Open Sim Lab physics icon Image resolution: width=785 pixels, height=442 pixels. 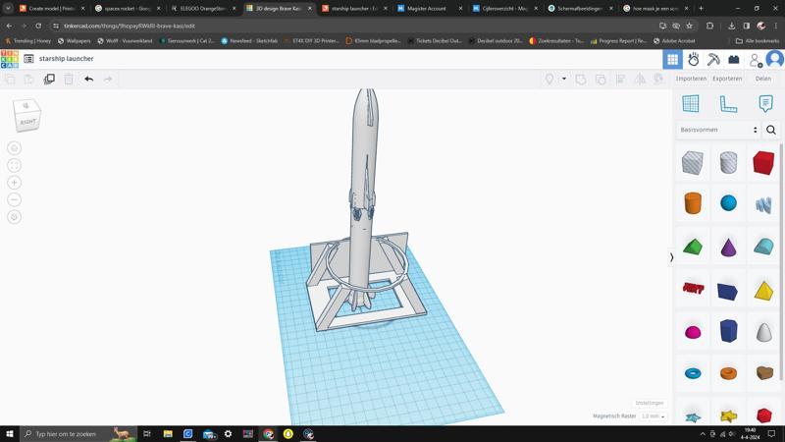(x=694, y=60)
